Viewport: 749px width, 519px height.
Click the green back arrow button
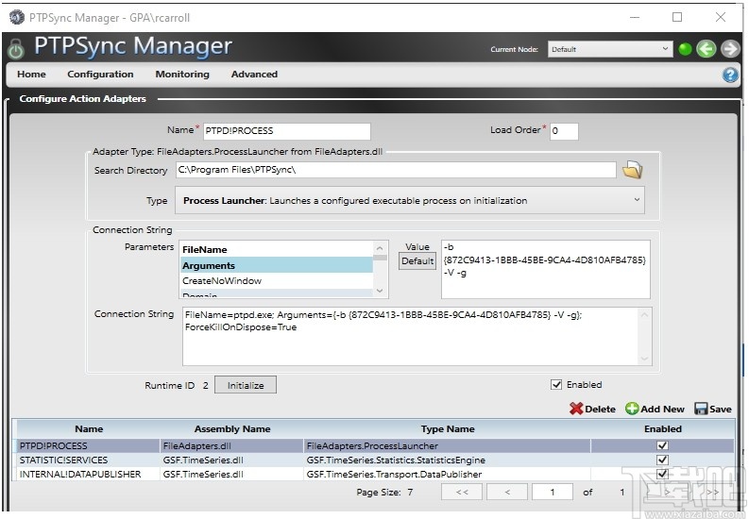point(706,49)
